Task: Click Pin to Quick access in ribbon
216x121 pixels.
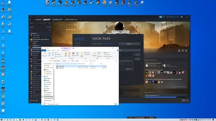Action: click(x=45, y=54)
